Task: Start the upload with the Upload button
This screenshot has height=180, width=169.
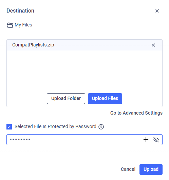Action: tap(151, 169)
